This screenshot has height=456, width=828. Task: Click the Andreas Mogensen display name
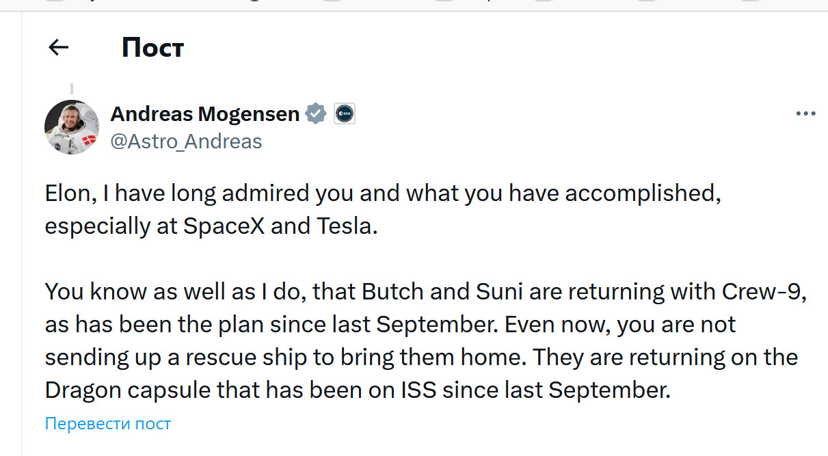[205, 113]
